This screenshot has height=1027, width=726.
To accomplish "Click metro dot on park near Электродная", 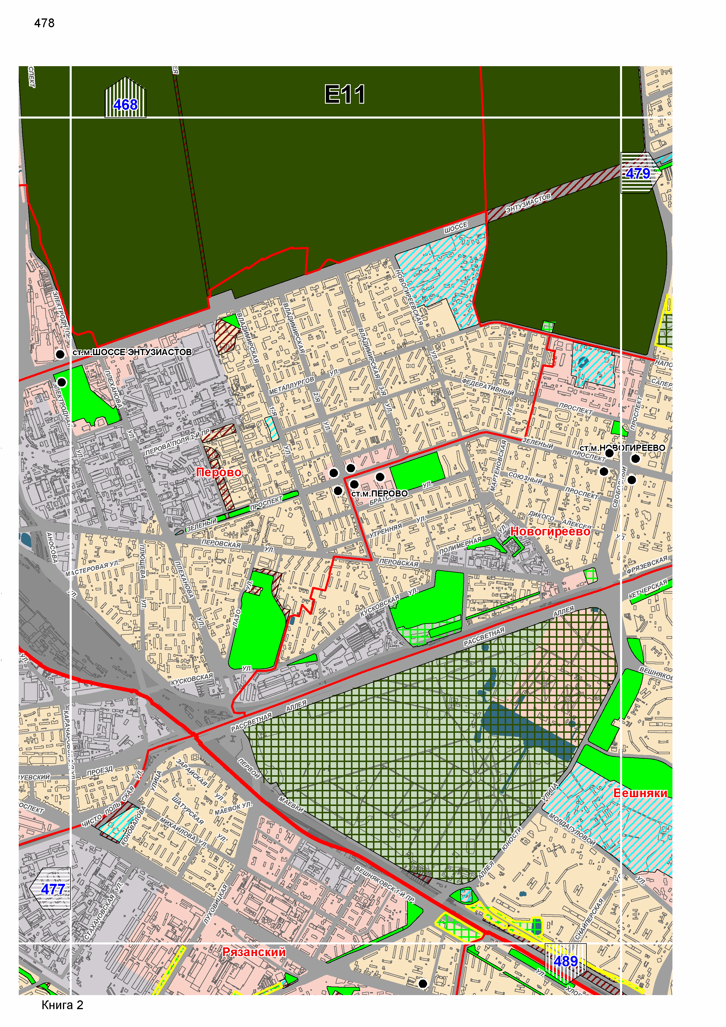I will (x=62, y=382).
